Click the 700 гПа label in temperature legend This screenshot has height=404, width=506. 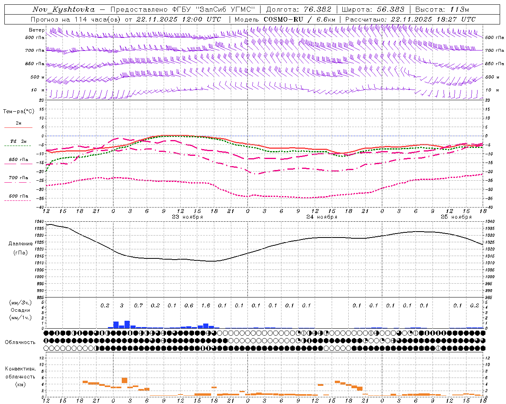point(19,178)
